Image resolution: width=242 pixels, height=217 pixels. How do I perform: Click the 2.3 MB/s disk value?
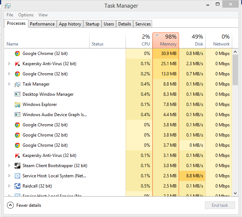pyautogui.click(x=194, y=64)
